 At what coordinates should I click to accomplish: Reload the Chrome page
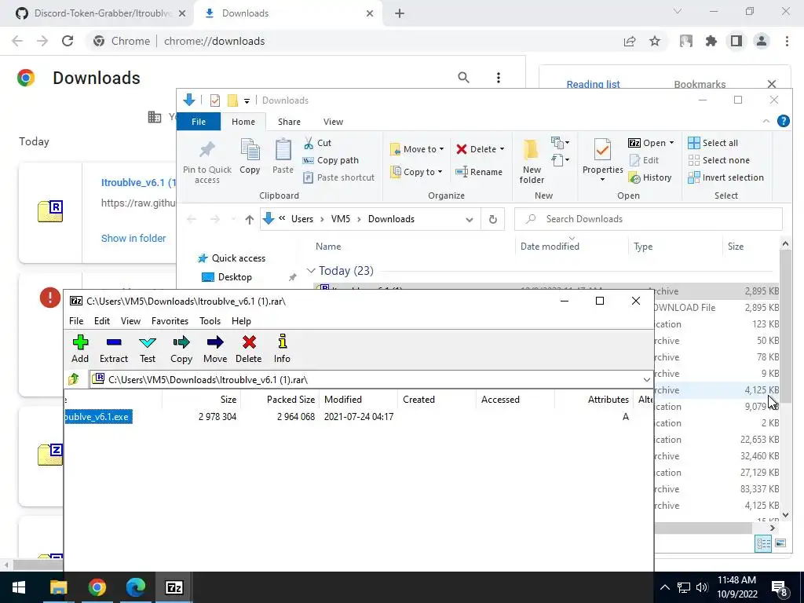[68, 41]
